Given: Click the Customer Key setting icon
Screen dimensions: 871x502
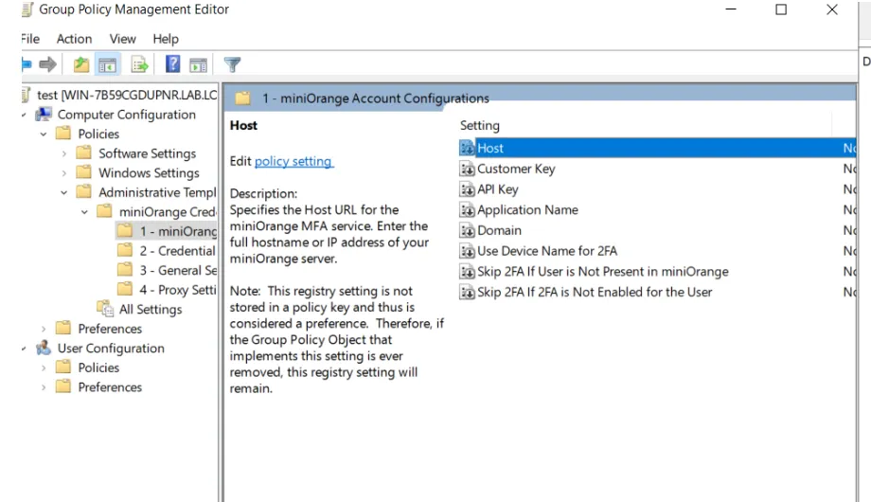Looking at the screenshot, I should pyautogui.click(x=467, y=169).
